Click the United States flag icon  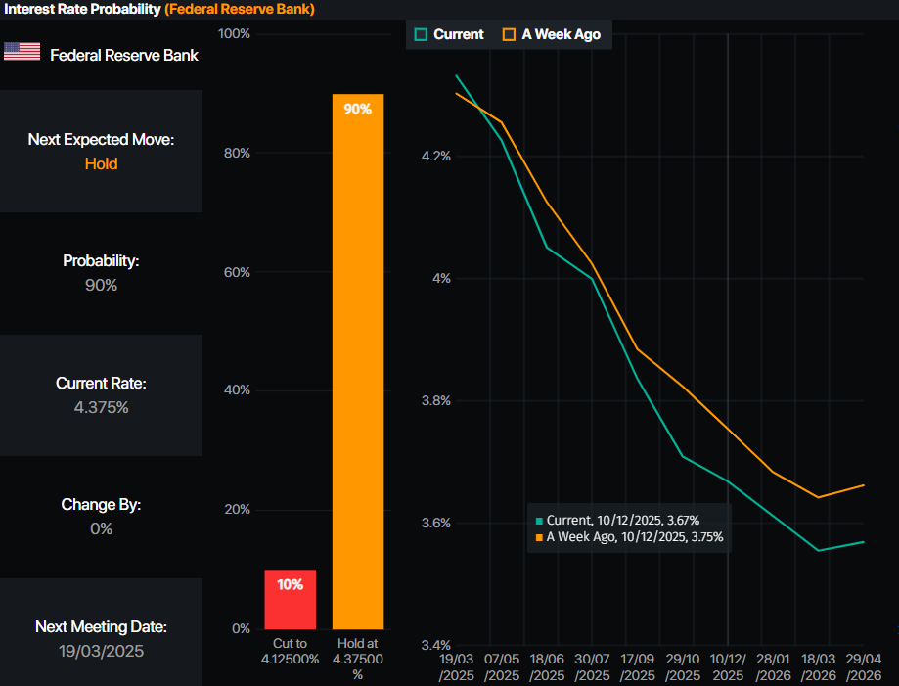point(22,52)
